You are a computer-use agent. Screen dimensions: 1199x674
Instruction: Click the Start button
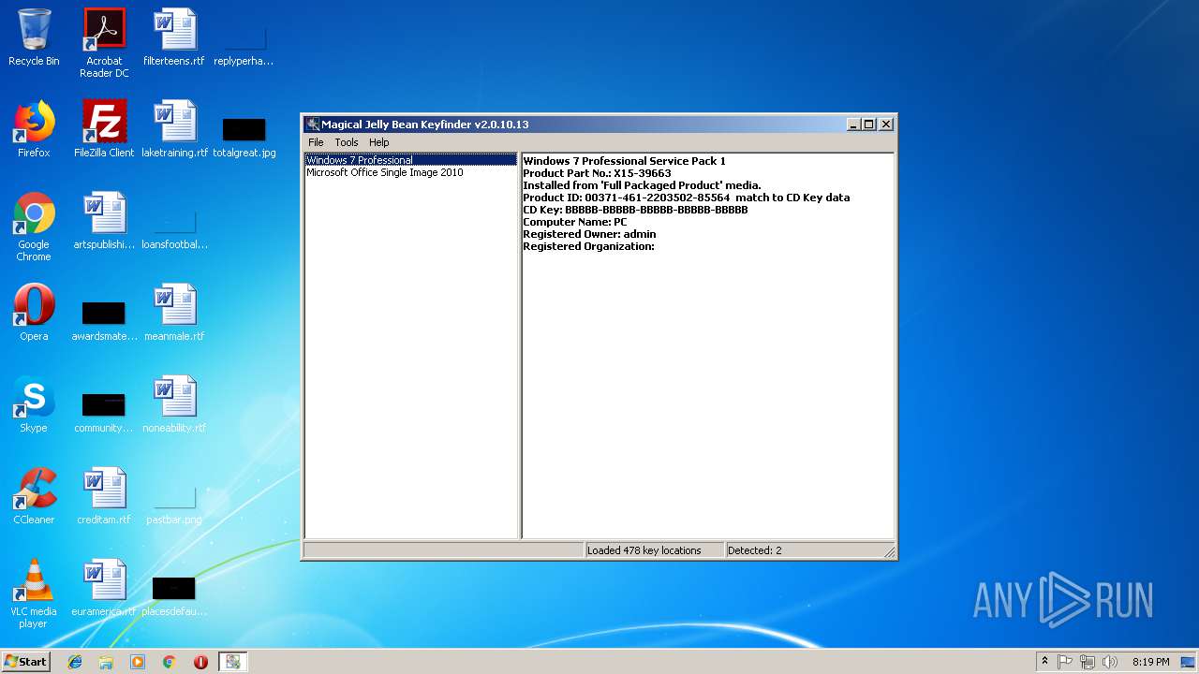(25, 662)
